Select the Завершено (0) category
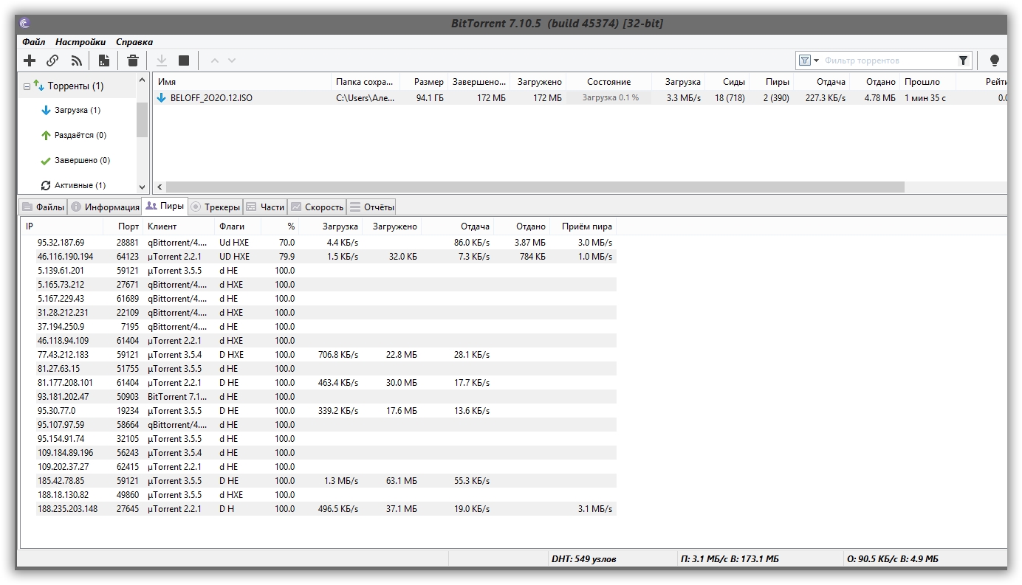This screenshot has height=585, width=1022. 81,161
